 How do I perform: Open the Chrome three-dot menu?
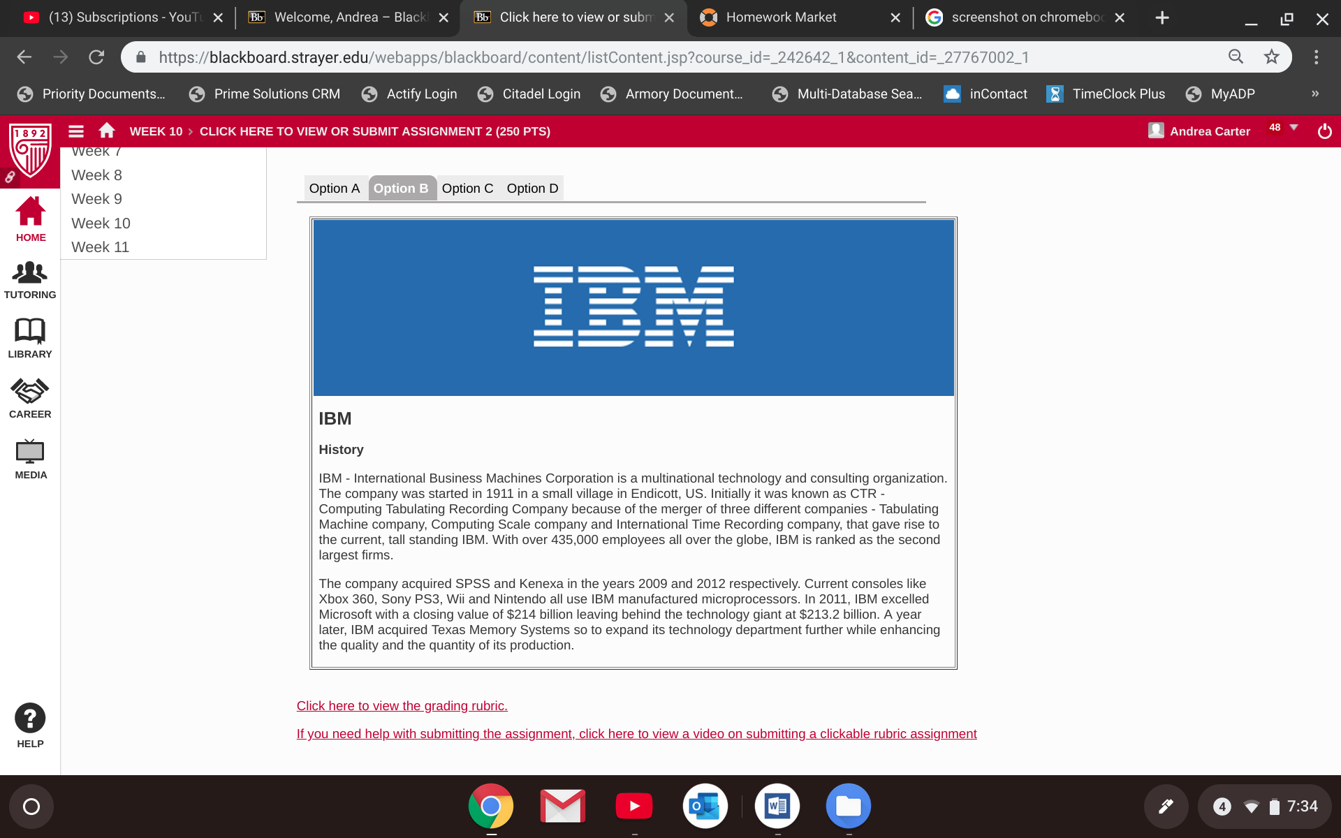point(1317,57)
